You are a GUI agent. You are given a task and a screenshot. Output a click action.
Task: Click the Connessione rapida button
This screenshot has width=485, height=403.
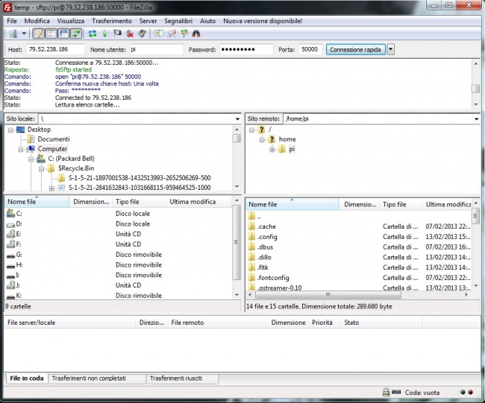click(x=355, y=49)
